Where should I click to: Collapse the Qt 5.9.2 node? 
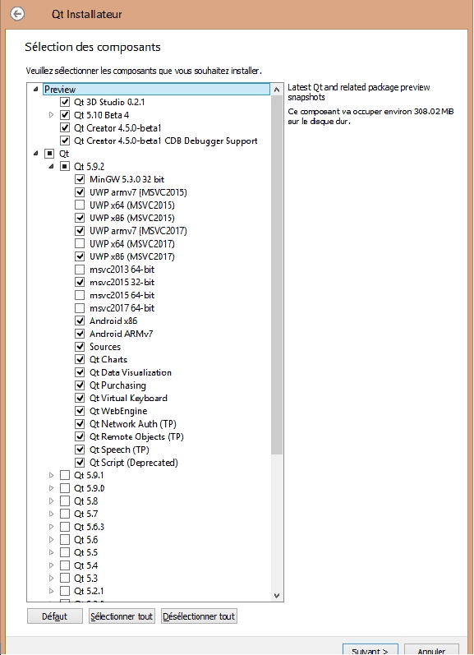click(51, 166)
